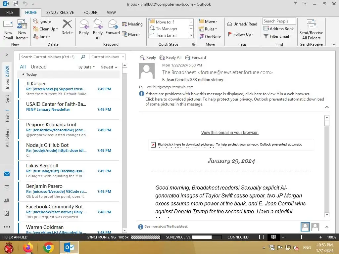The height and width of the screenshot is (254, 339).
Task: Click Reply in the reading pane
Action: (148, 58)
